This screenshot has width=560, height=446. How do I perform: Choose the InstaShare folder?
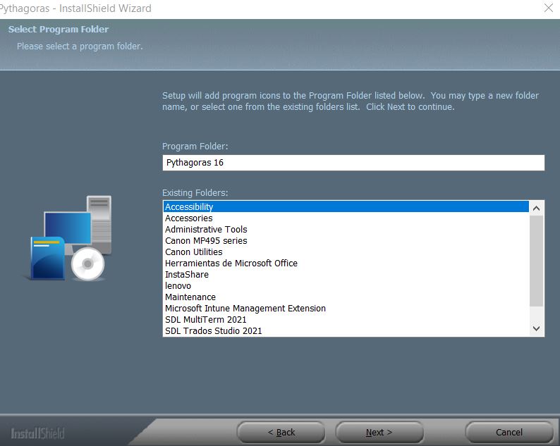tap(346, 274)
